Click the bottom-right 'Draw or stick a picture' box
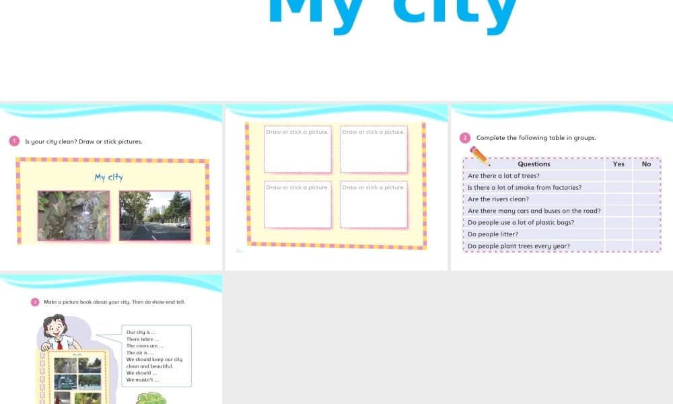This screenshot has width=673, height=404. [x=374, y=205]
